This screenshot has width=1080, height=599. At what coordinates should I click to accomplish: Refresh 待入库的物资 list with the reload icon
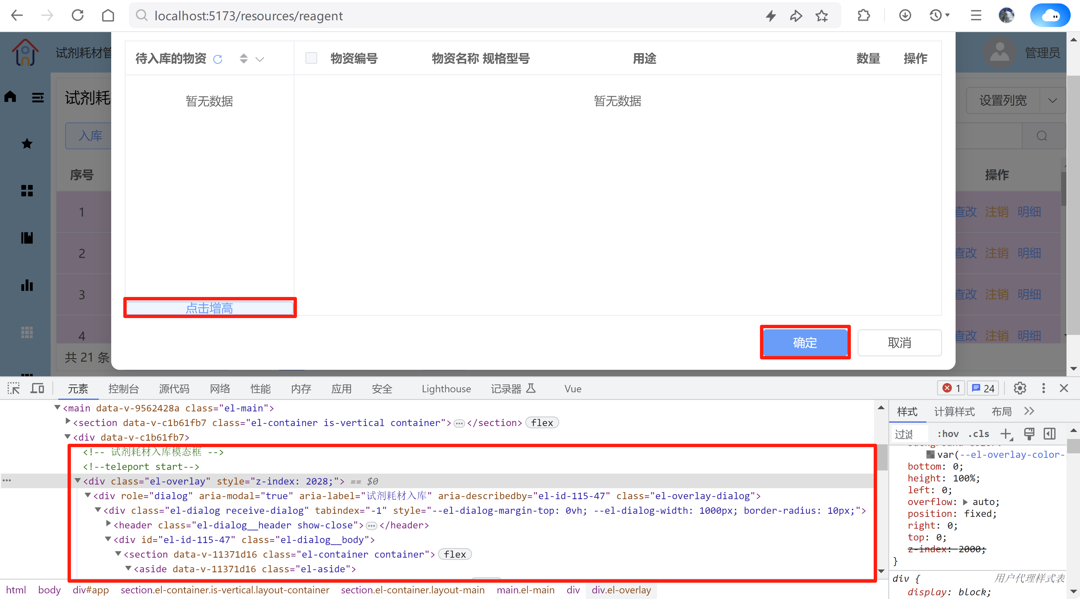pyautogui.click(x=218, y=59)
